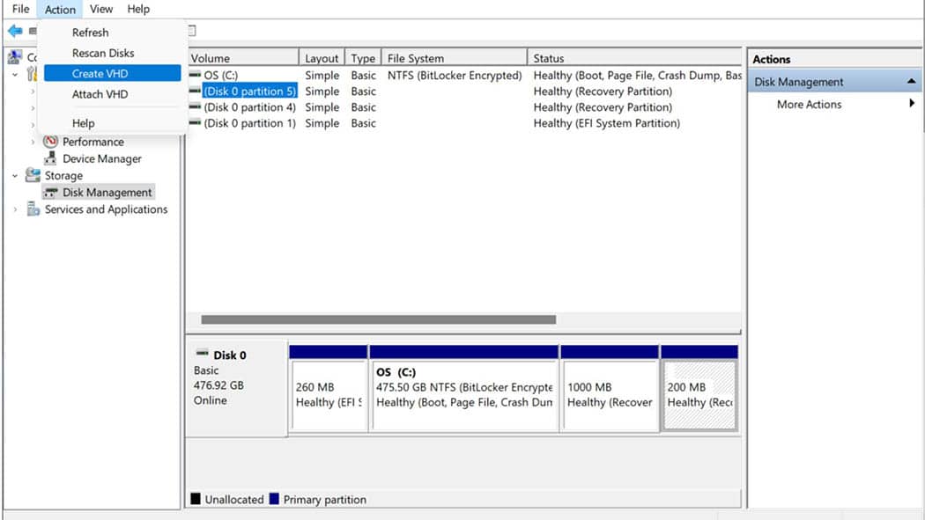The image size is (925, 520).
Task: Click More Actions in the Actions pane
Action: 809,104
